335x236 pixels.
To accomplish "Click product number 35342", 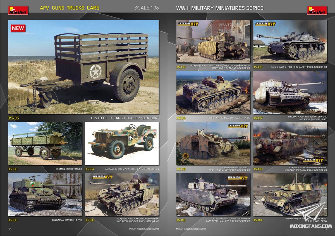I will point(181,220).
